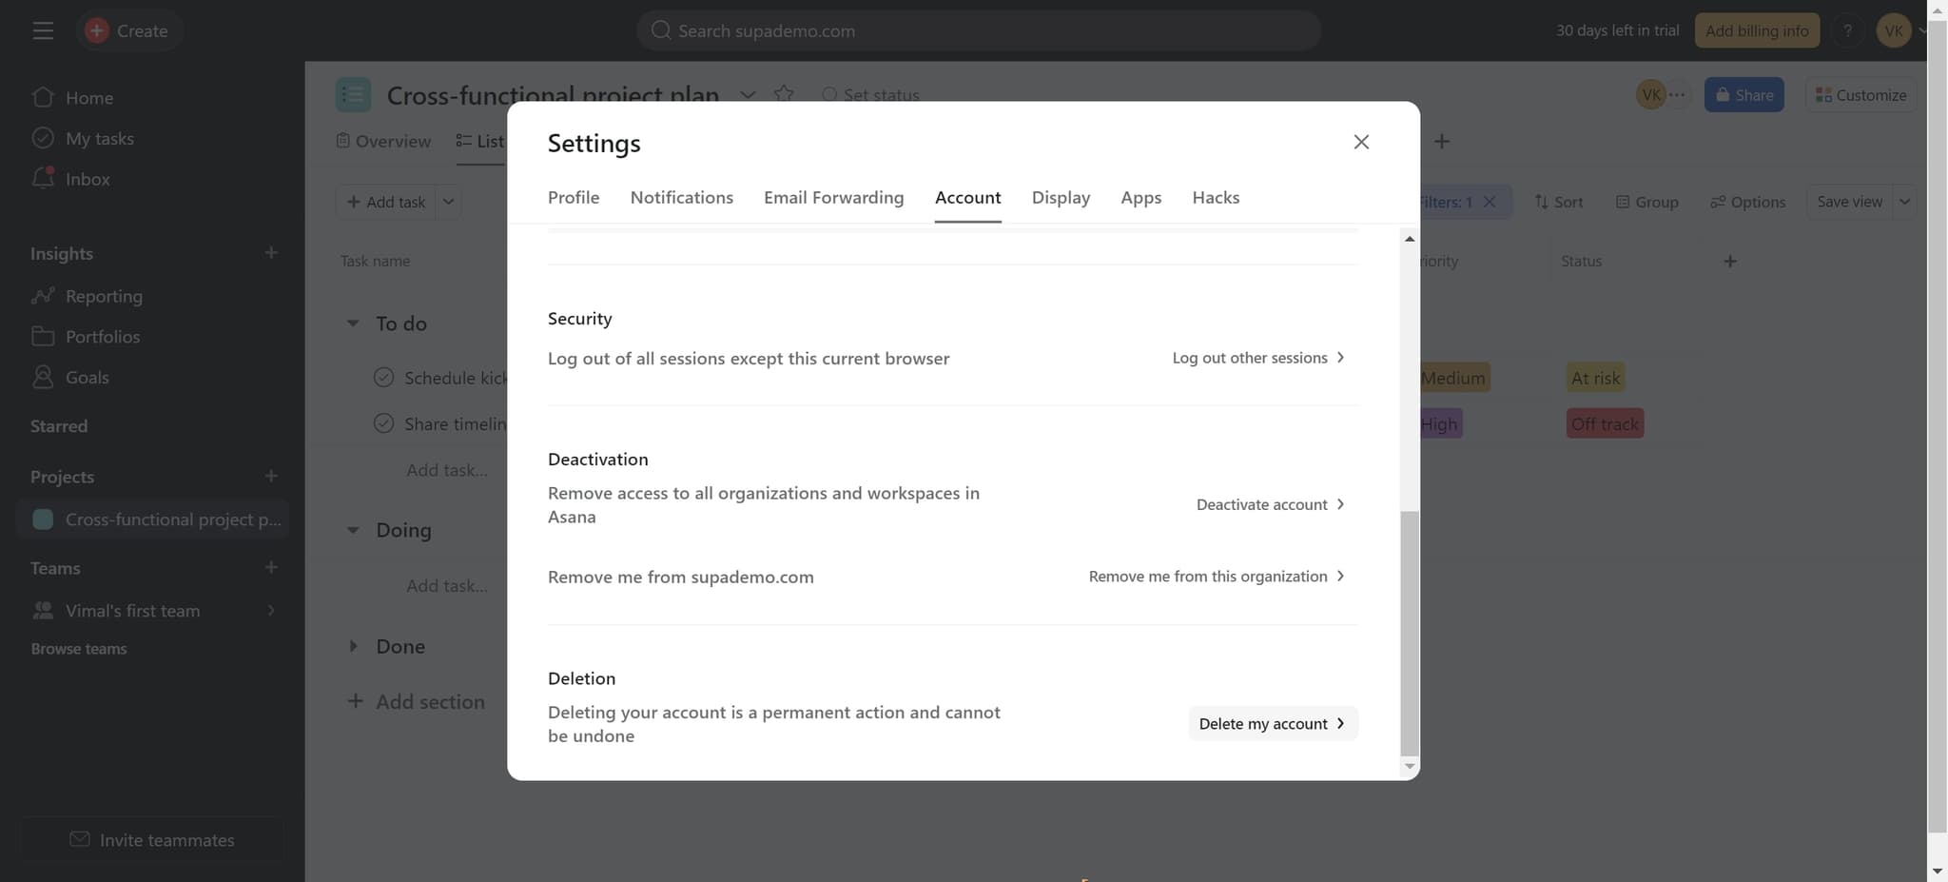Image resolution: width=1948 pixels, height=882 pixels.
Task: Click the Off track status tag
Action: click(1605, 423)
